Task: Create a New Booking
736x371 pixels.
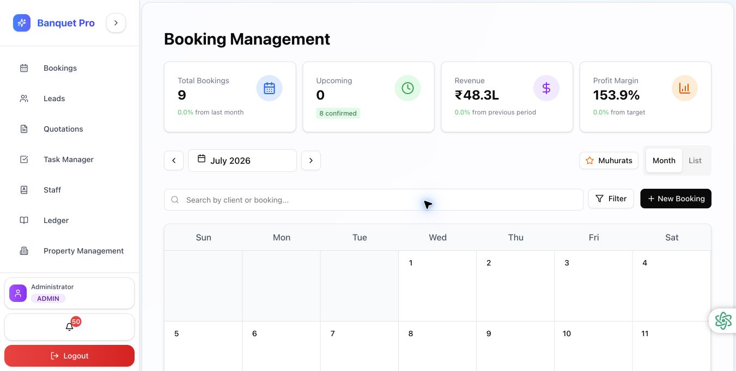Action: [x=676, y=199]
